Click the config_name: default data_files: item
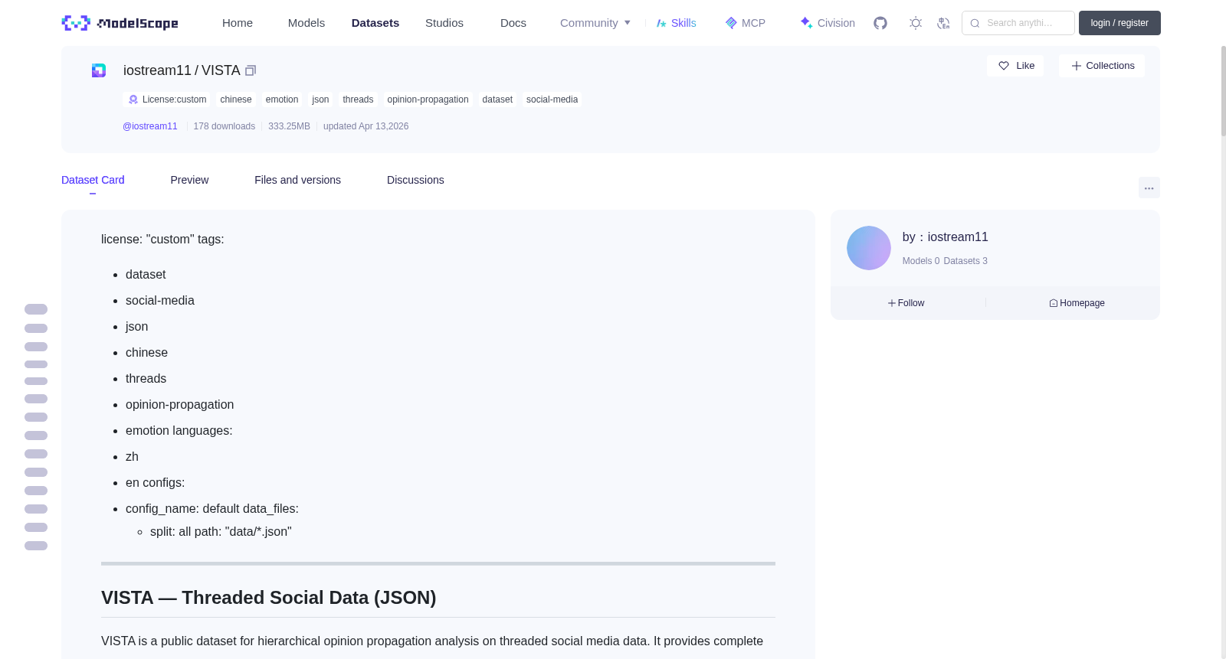This screenshot has width=1226, height=659. [x=212, y=509]
